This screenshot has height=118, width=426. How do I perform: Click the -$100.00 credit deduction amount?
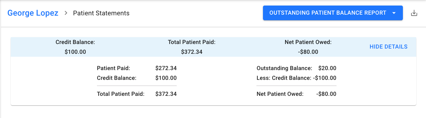coord(324,78)
